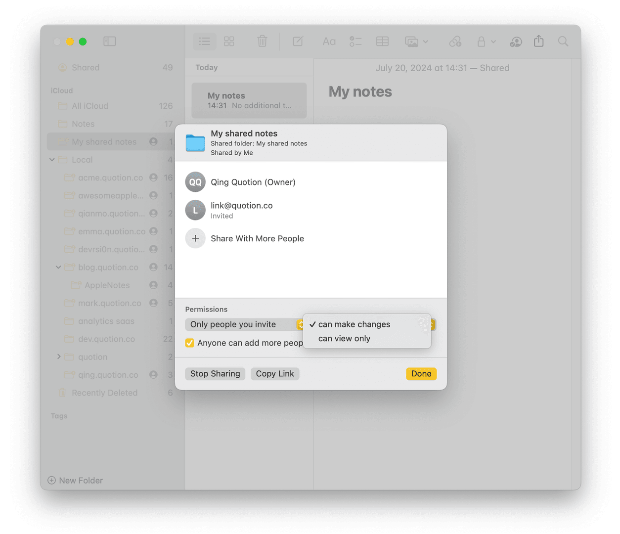Switch to list view in toolbar
The width and height of the screenshot is (620, 534).
(x=204, y=42)
